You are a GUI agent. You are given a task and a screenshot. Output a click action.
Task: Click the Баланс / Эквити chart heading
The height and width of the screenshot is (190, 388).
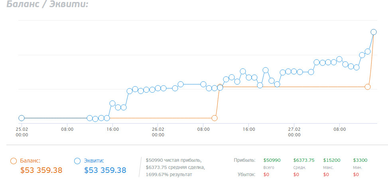(47, 4)
